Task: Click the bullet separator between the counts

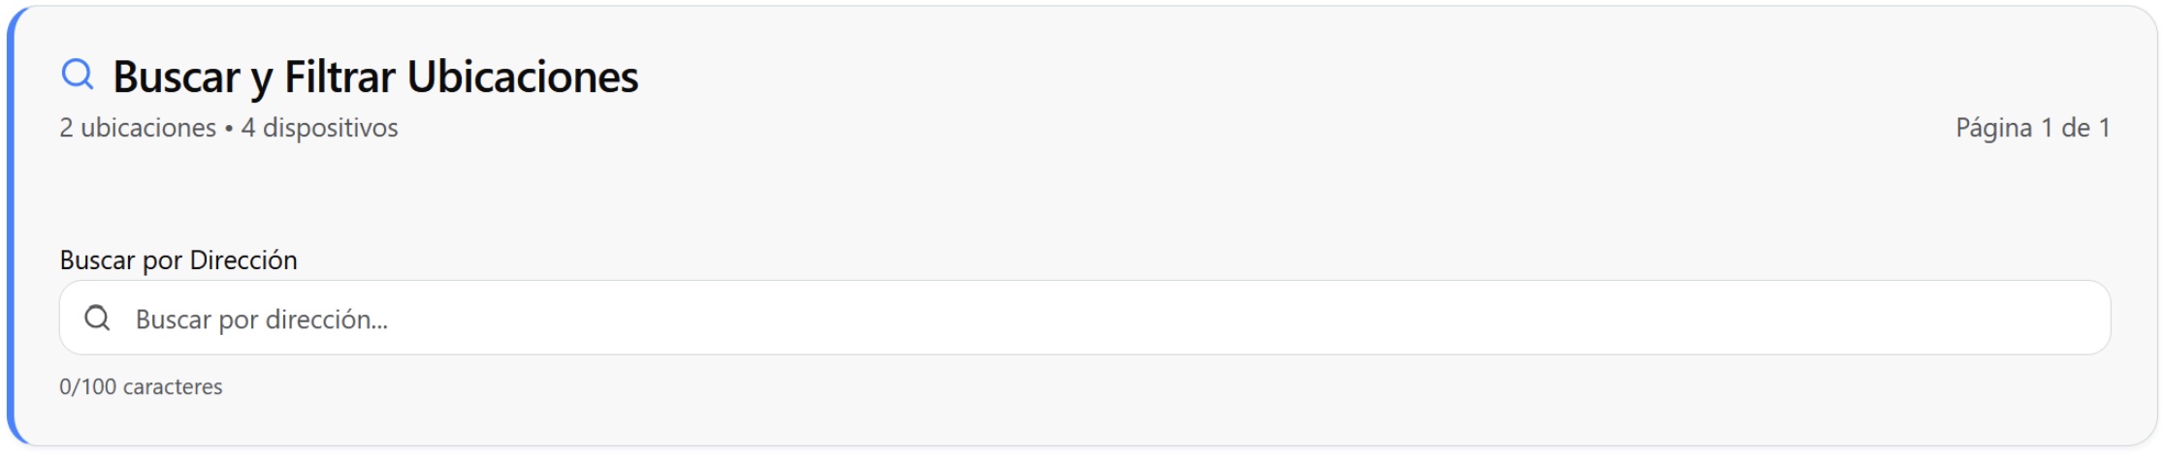Action: coord(229,129)
